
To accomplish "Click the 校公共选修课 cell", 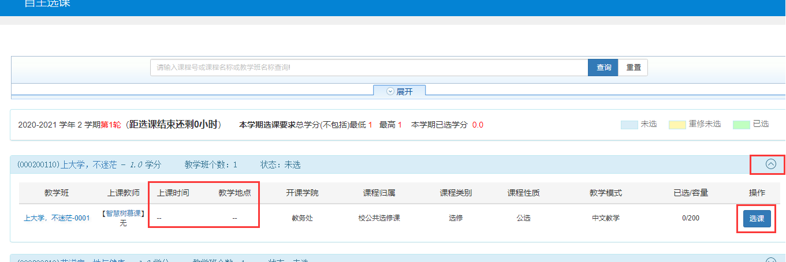I will click(x=379, y=218).
